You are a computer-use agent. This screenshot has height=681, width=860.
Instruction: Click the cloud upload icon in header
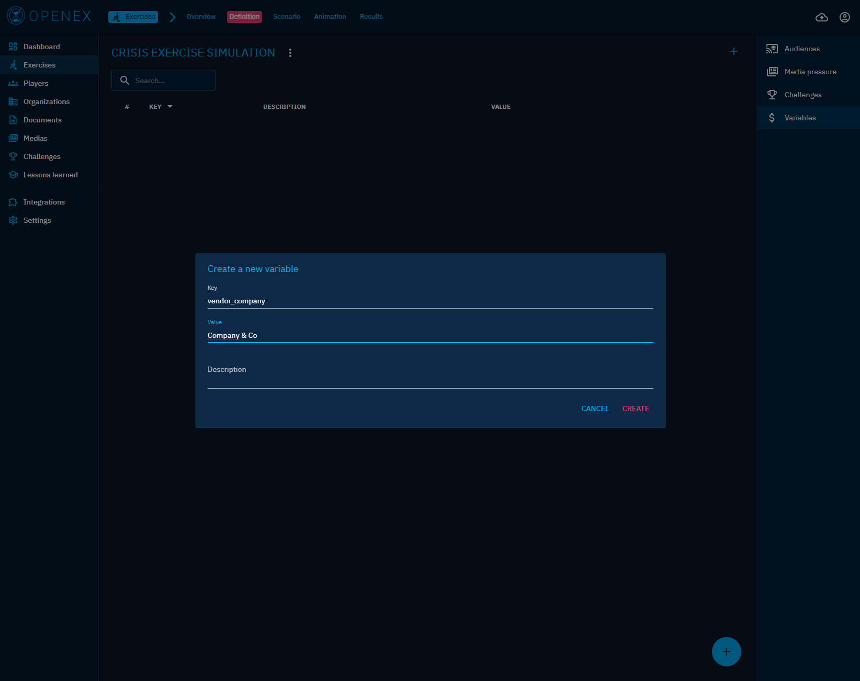pyautogui.click(x=822, y=17)
